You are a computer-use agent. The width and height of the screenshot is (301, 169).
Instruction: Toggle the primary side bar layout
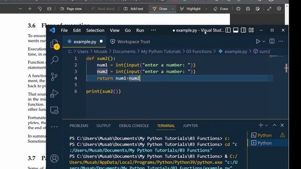tap(228, 30)
